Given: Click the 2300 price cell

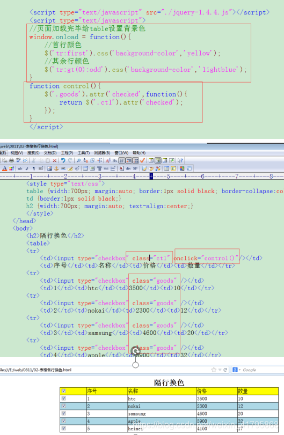Looking at the screenshot, I should pyautogui.click(x=217, y=406).
